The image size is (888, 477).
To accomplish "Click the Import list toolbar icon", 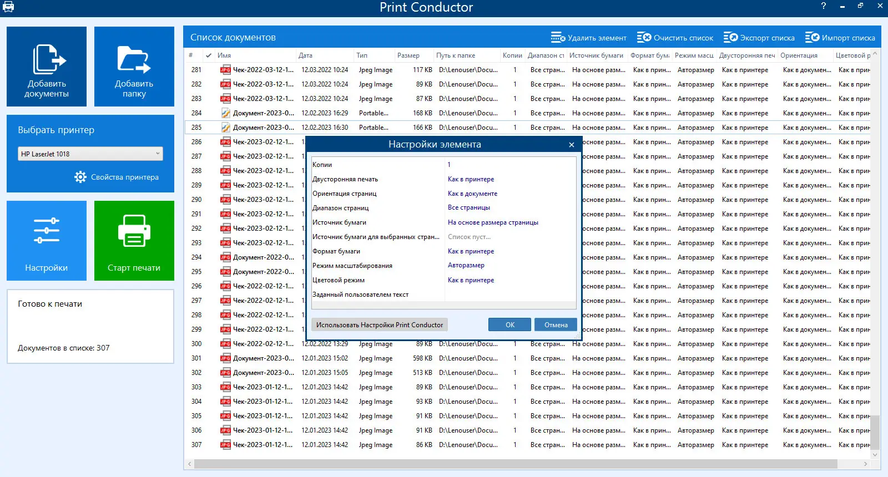I will (812, 38).
